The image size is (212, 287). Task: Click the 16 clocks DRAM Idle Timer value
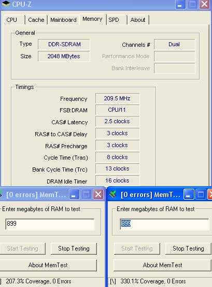(x=117, y=180)
